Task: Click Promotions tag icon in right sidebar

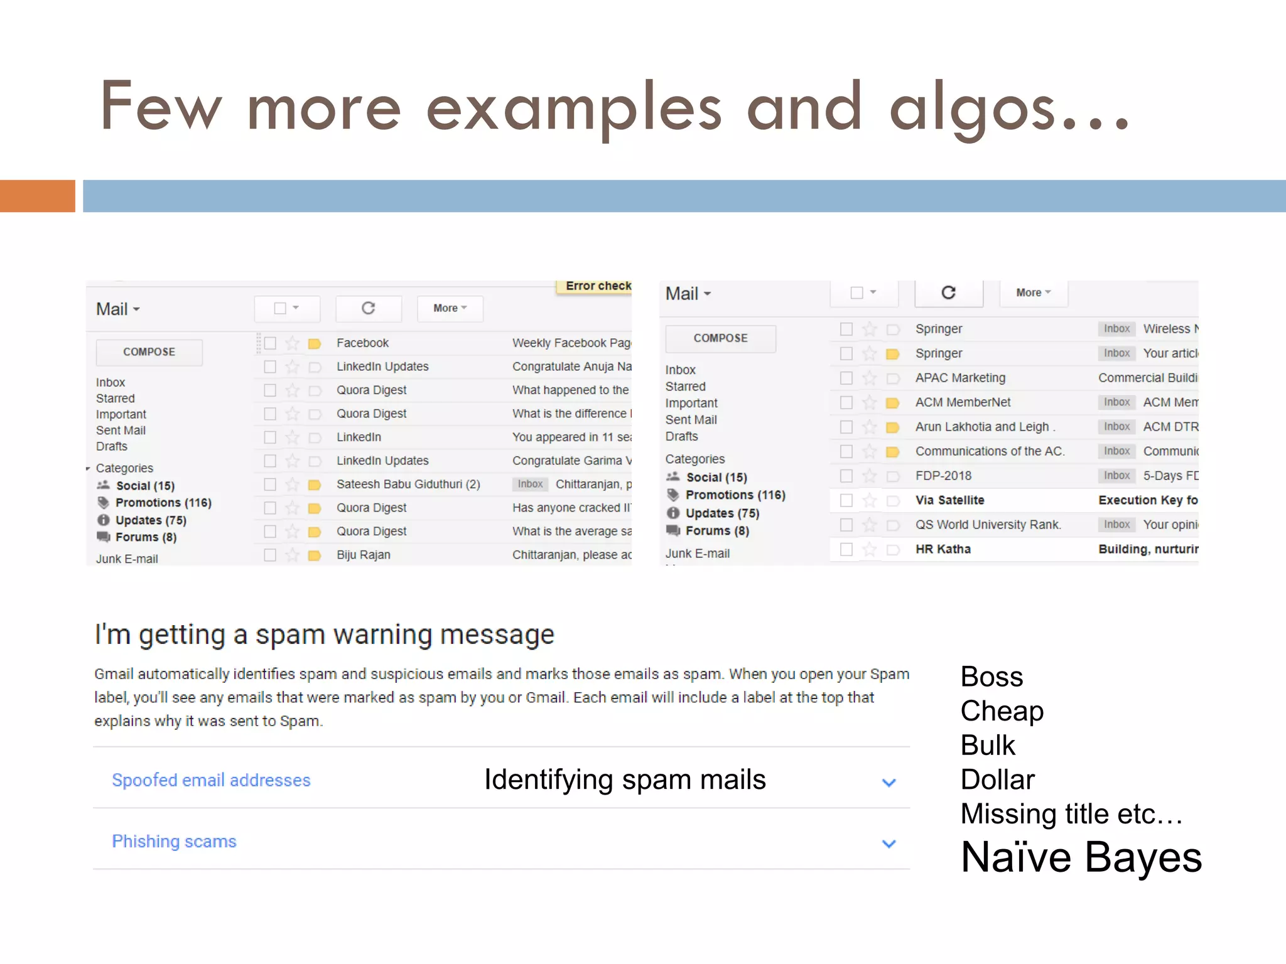Action: coord(673,495)
